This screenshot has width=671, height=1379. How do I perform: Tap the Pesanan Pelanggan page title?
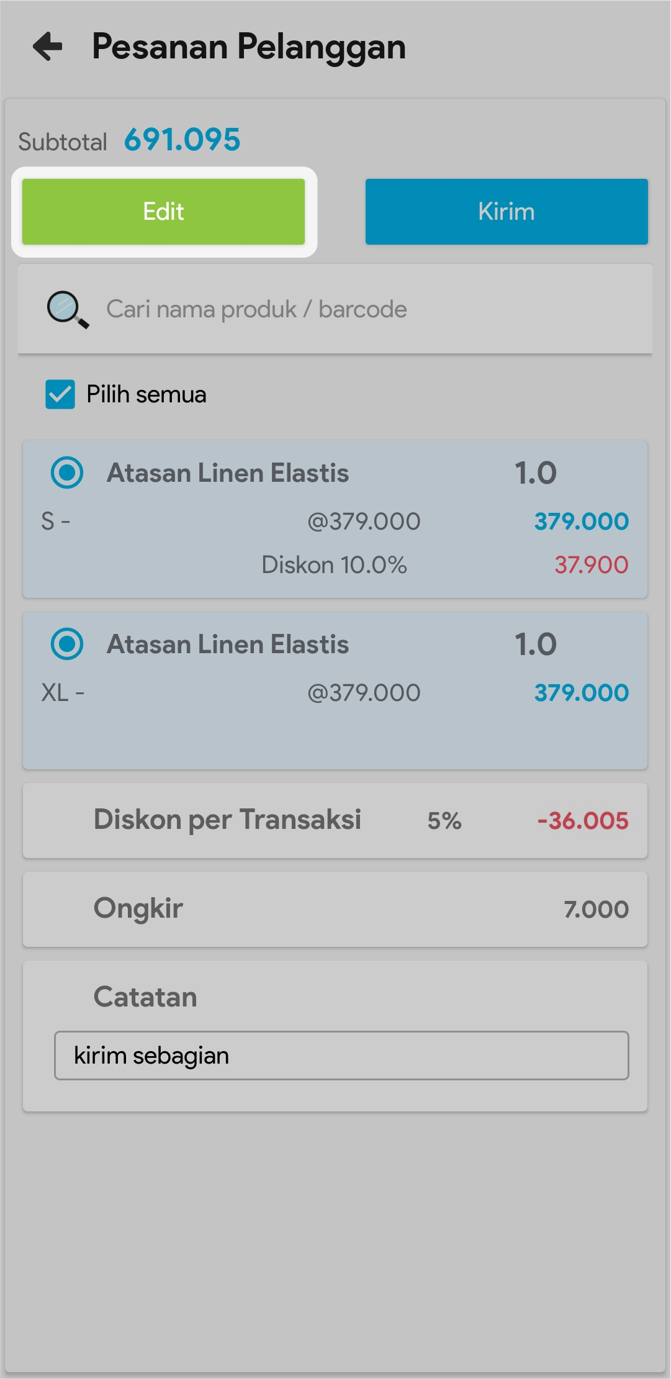(248, 47)
